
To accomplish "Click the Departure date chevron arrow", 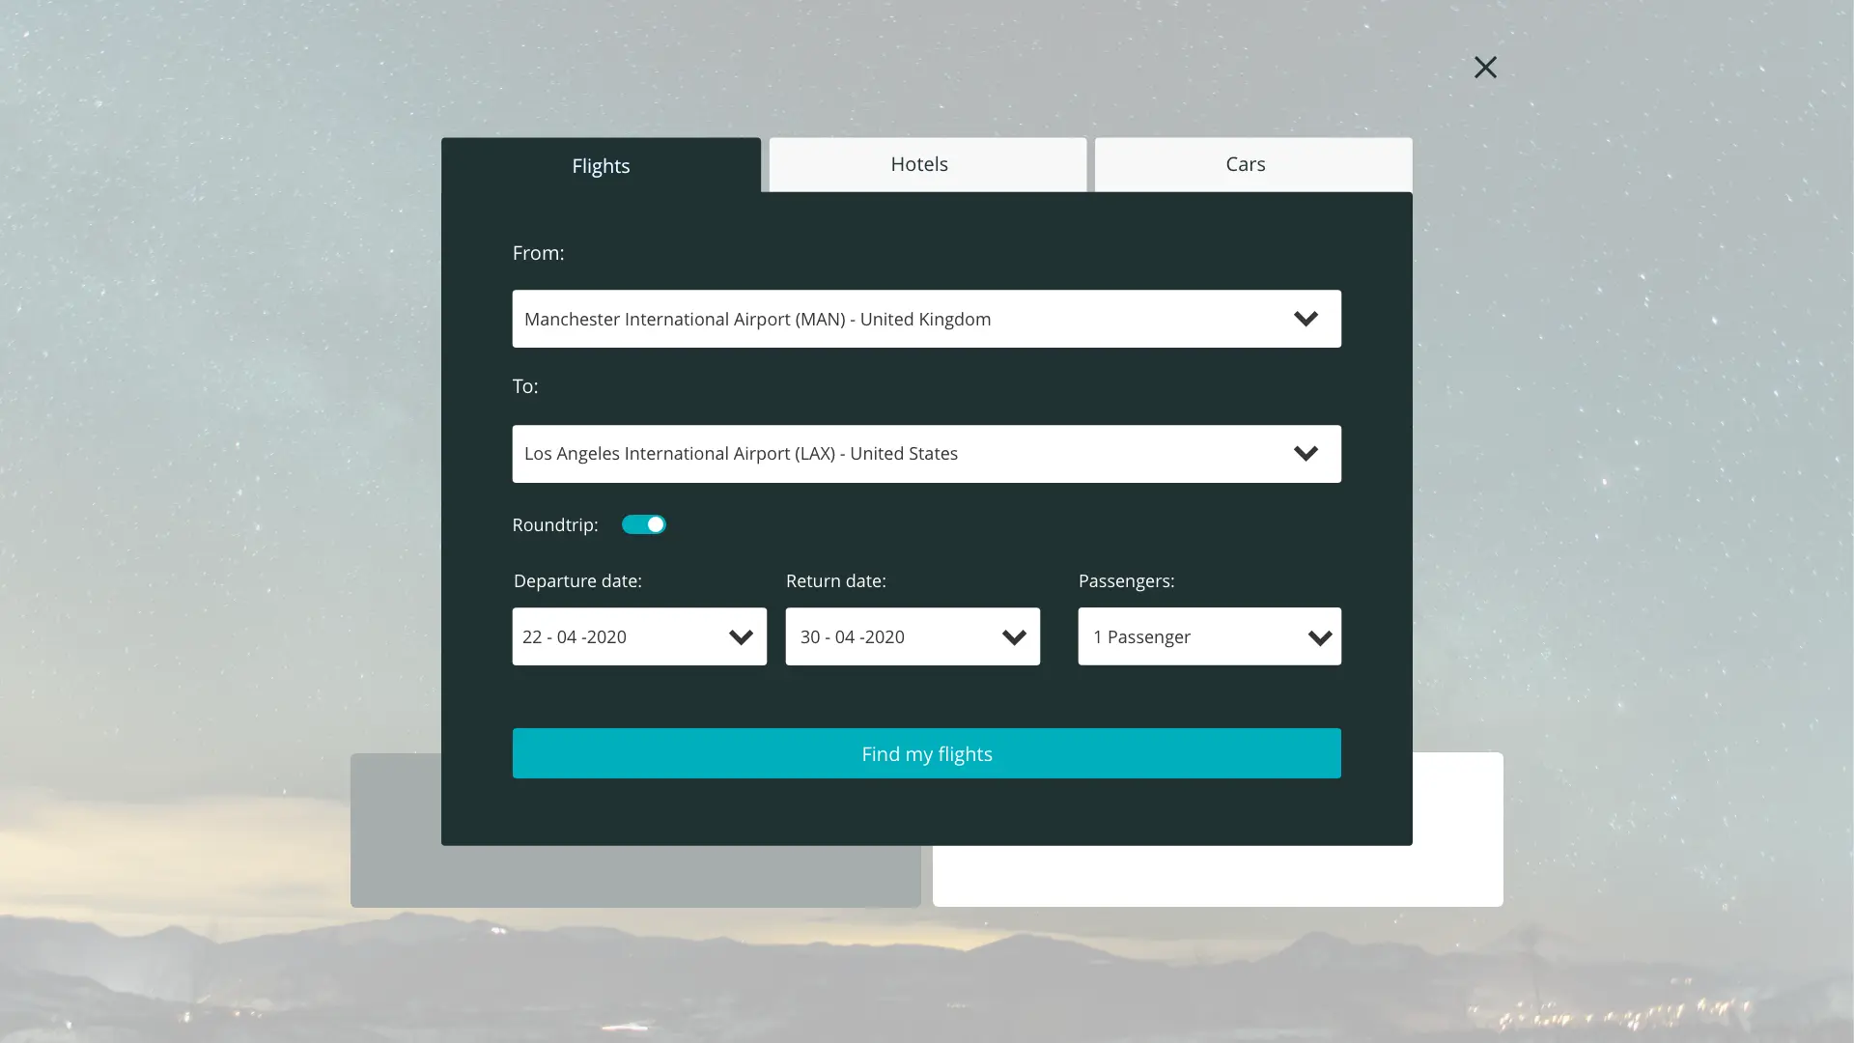I will (741, 637).
